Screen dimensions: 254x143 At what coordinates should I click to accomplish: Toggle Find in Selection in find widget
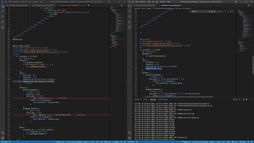tap(231, 12)
